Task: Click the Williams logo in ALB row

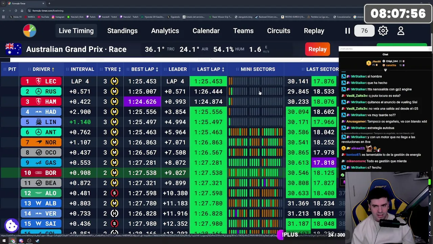Action: point(39,203)
